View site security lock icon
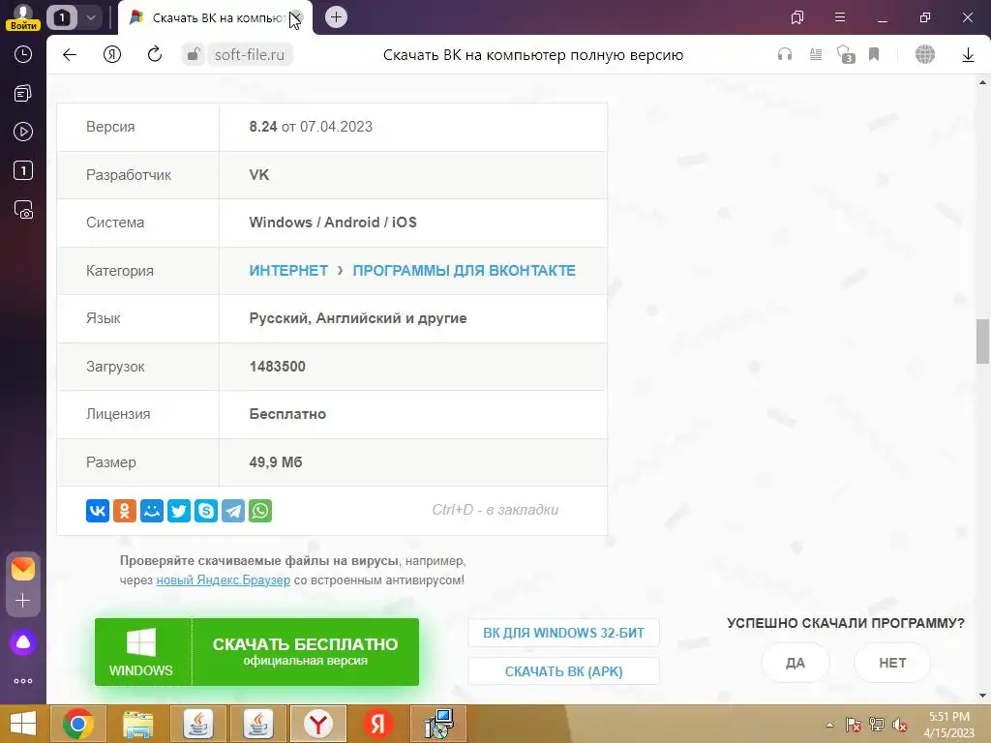This screenshot has height=743, width=991. pos(194,54)
